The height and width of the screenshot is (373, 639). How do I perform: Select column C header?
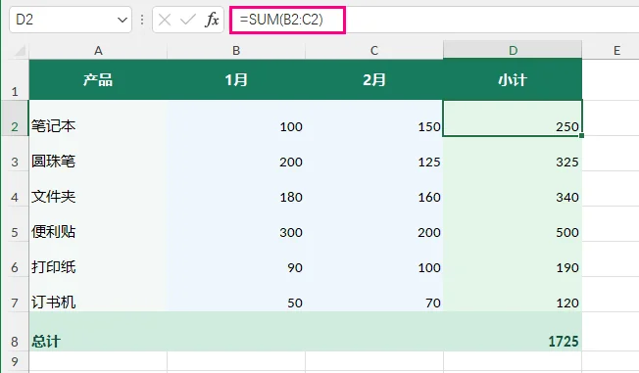point(374,51)
